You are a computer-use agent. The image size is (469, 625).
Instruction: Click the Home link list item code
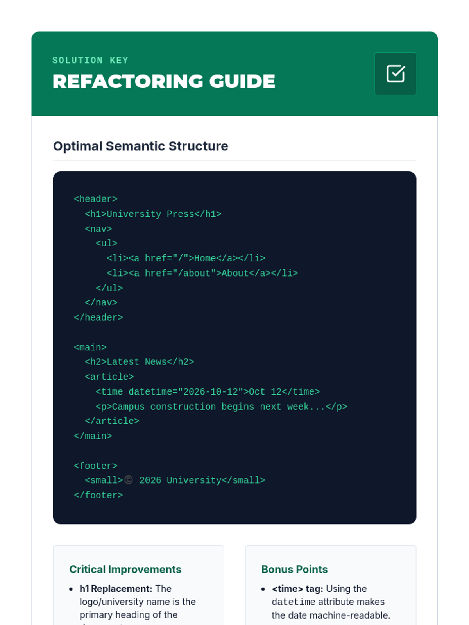pos(186,258)
